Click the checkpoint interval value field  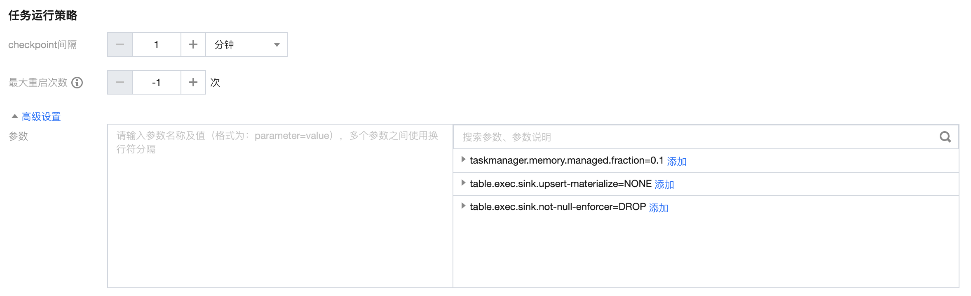(x=156, y=44)
